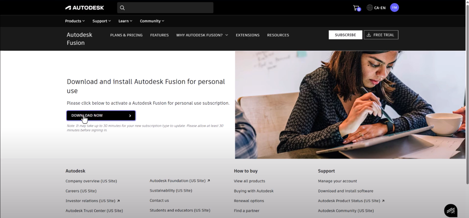Screen dimensions: 469x218
Task: Click the Free Trial download button
Action: [381, 35]
